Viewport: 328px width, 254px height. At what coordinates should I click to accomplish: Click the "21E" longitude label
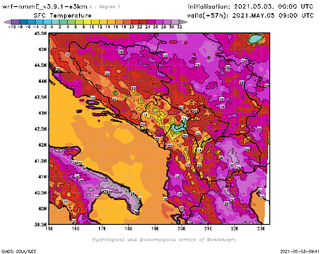208,229
